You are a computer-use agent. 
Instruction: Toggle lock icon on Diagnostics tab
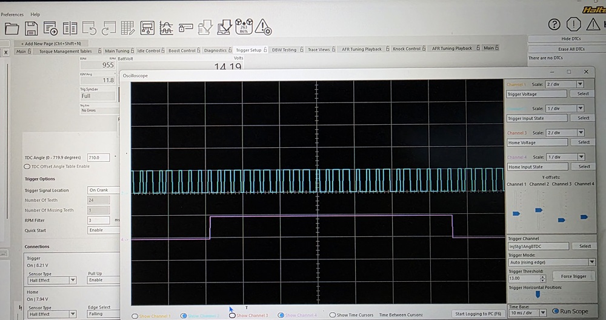[x=230, y=50]
